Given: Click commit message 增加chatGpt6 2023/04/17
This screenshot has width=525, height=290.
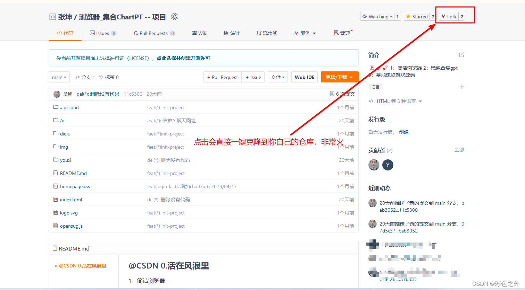Looking at the screenshot, I should tap(208, 186).
